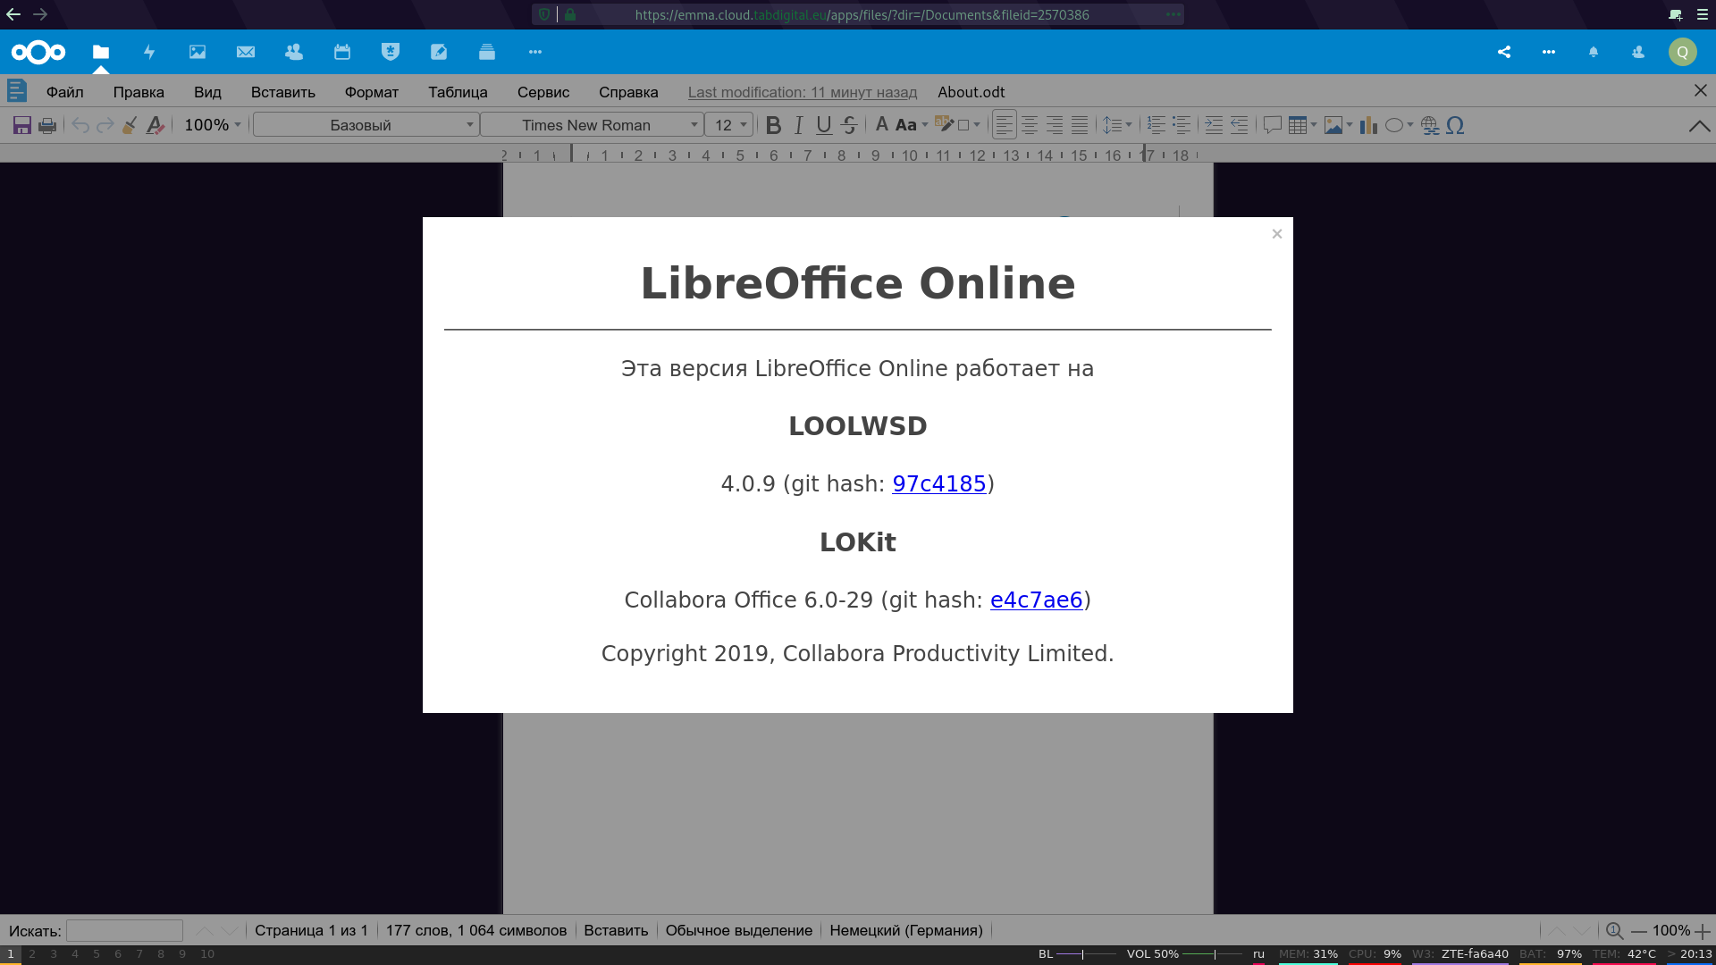Click the Save document icon
The image size is (1716, 965).
coord(22,125)
